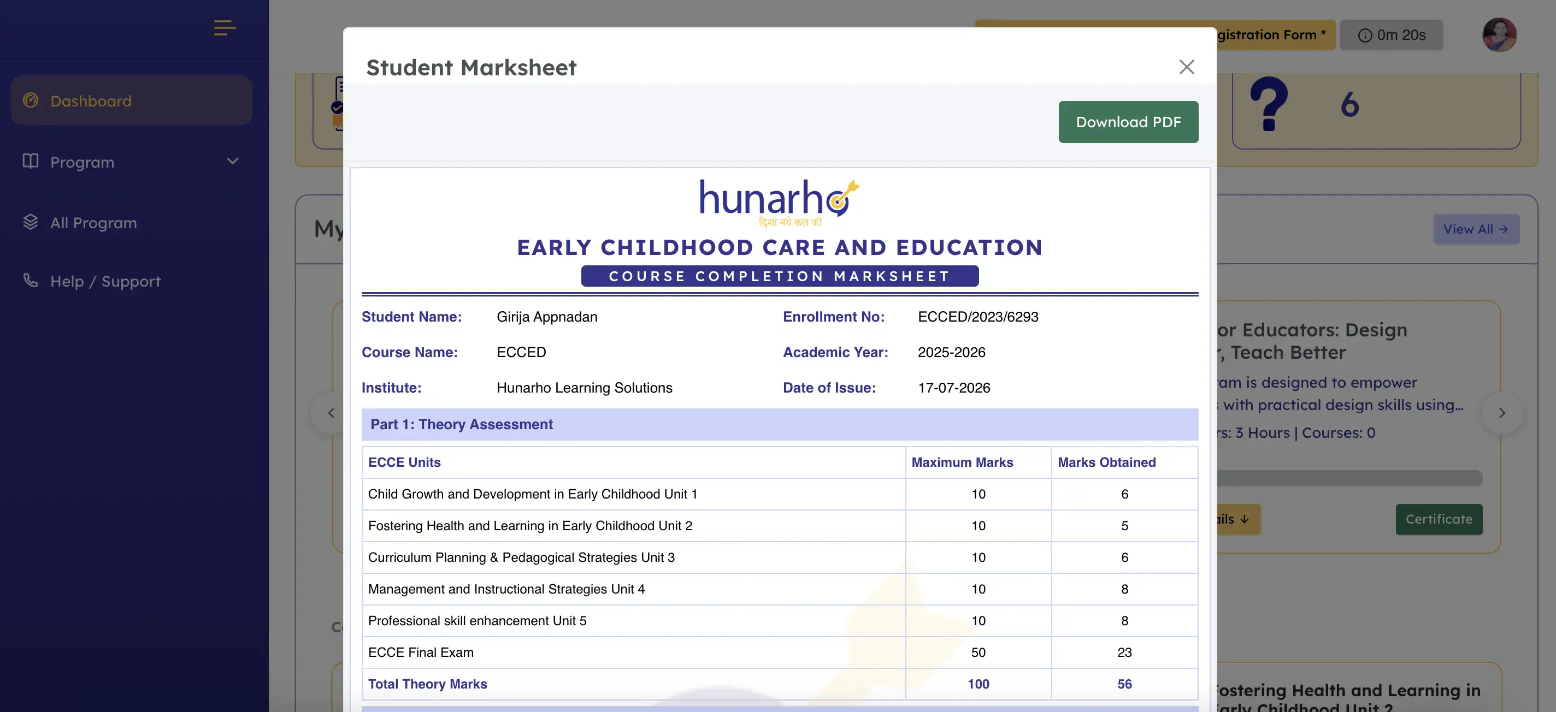Viewport: 1556px width, 712px height.
Task: Click the Download PDF button
Action: coord(1128,122)
